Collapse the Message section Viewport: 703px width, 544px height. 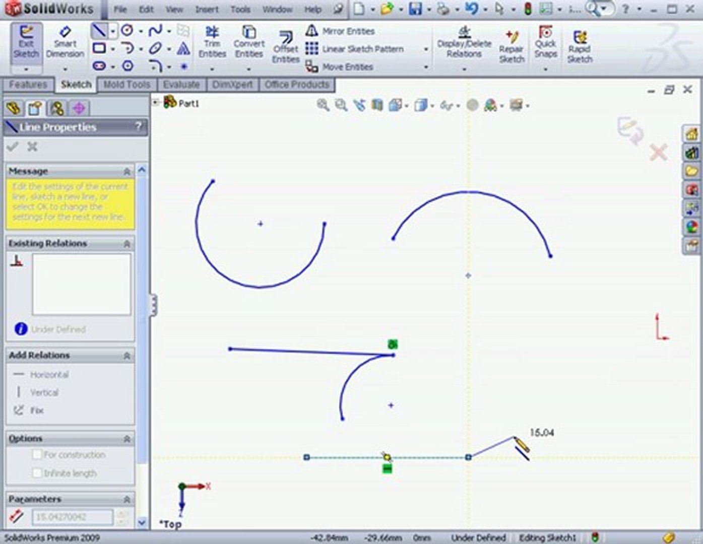click(x=126, y=171)
